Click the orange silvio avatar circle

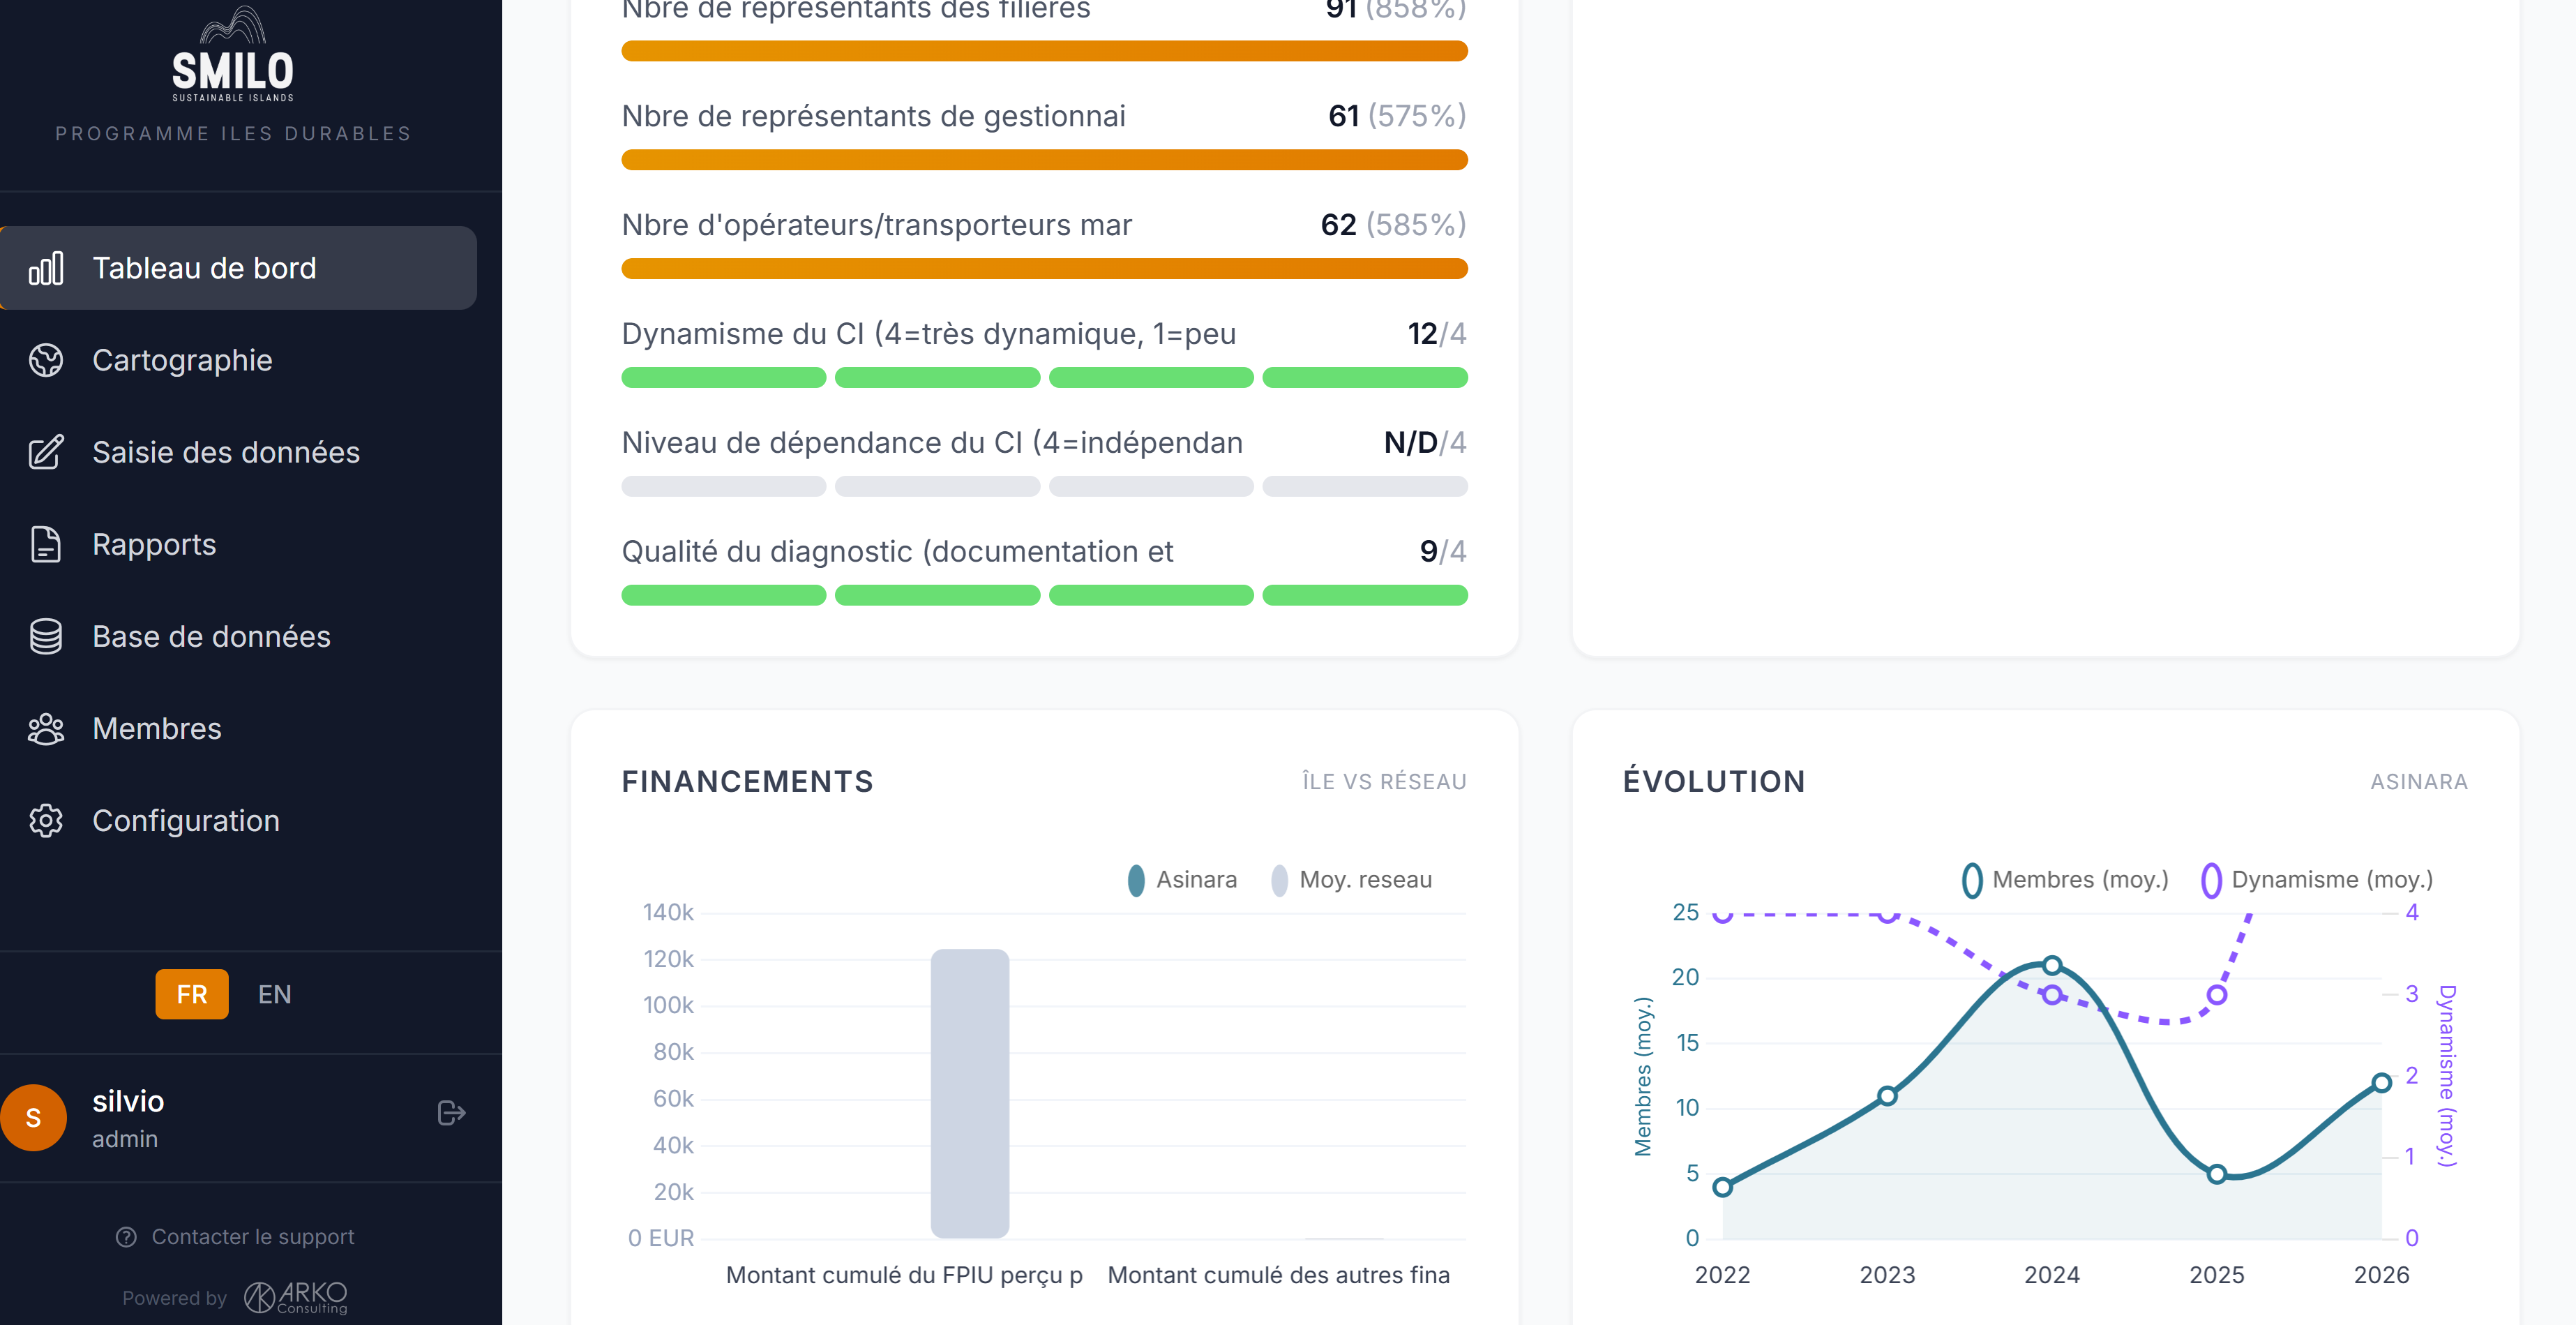click(x=33, y=1117)
